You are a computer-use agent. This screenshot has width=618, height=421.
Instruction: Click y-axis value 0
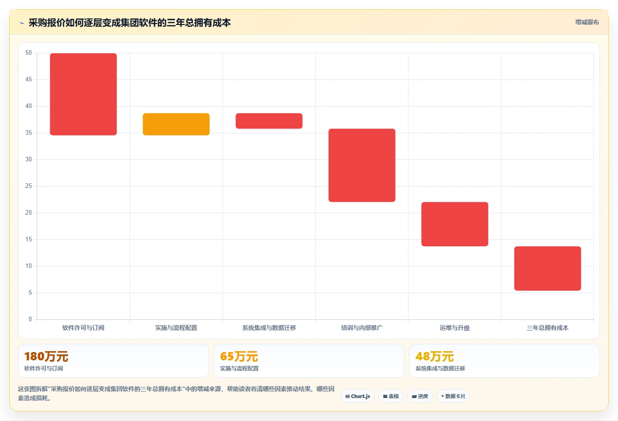[x=30, y=319]
